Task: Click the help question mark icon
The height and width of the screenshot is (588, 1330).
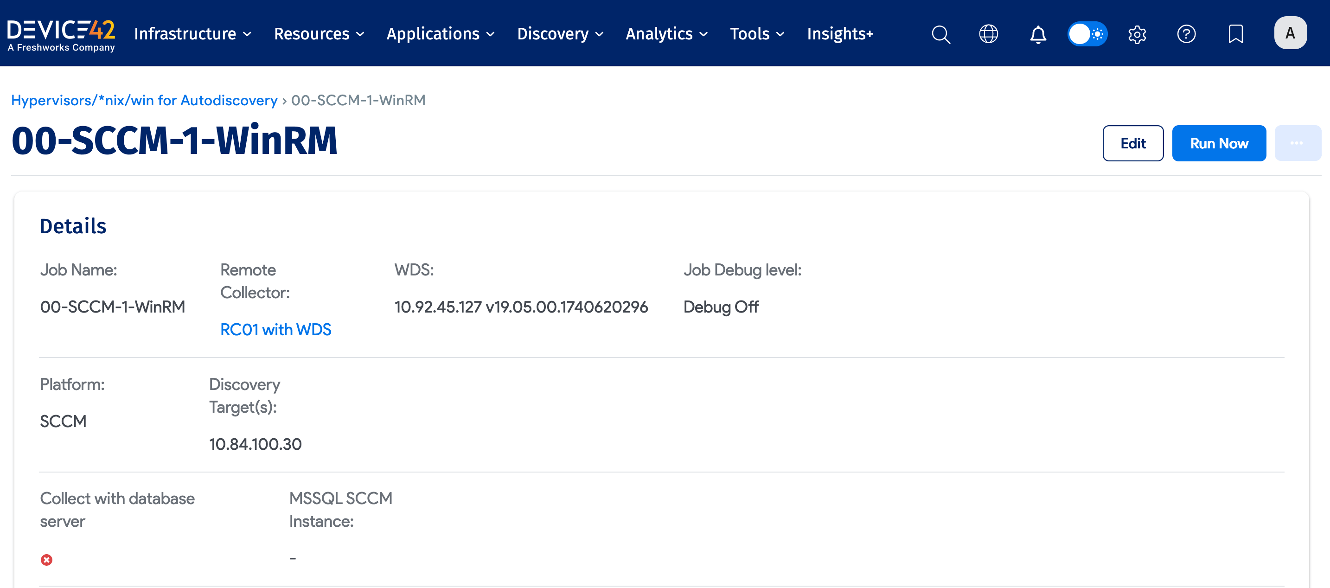Action: (x=1186, y=34)
